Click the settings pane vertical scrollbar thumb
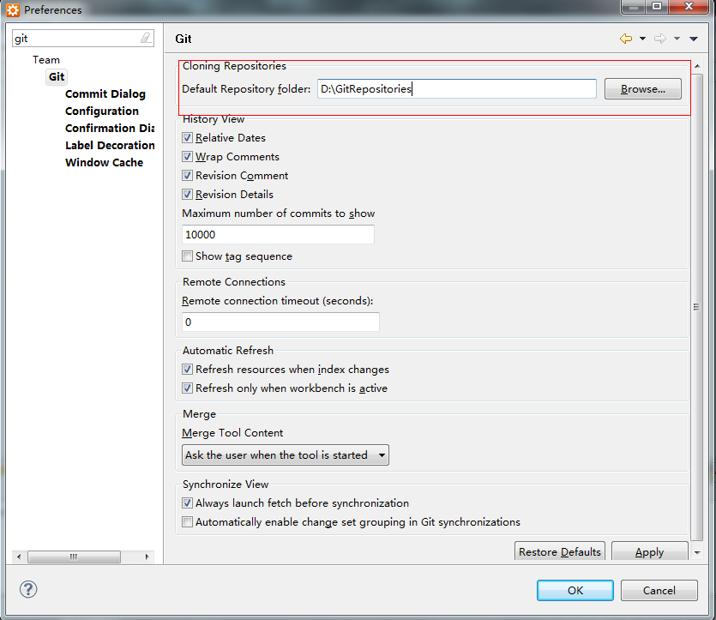 click(x=697, y=307)
